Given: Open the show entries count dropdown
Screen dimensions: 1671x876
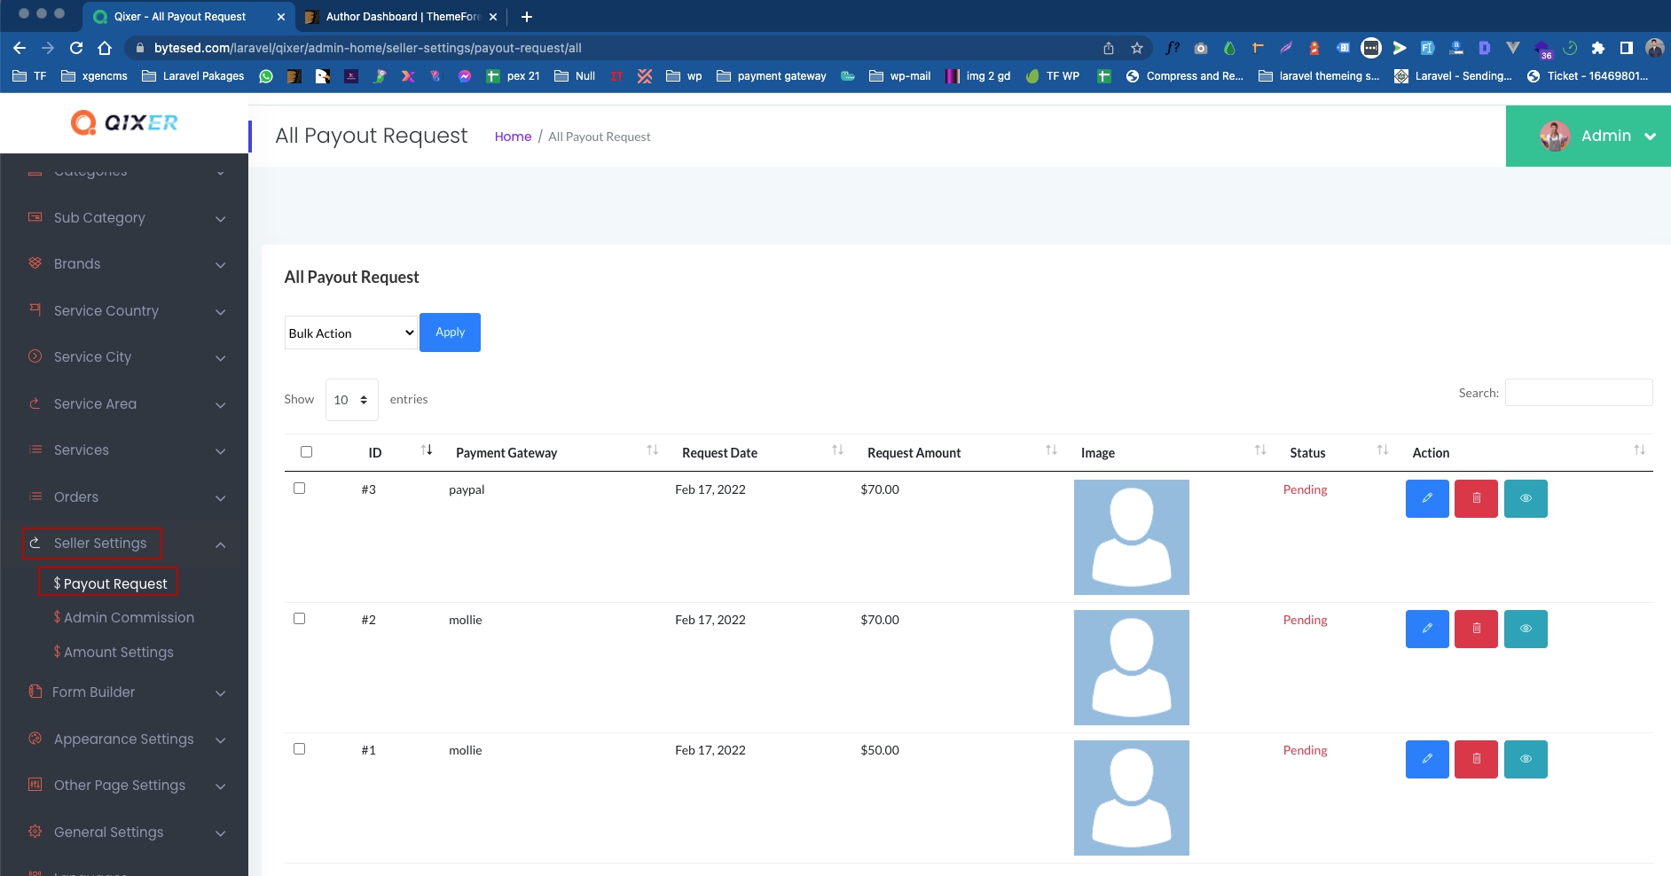Looking at the screenshot, I should point(351,400).
